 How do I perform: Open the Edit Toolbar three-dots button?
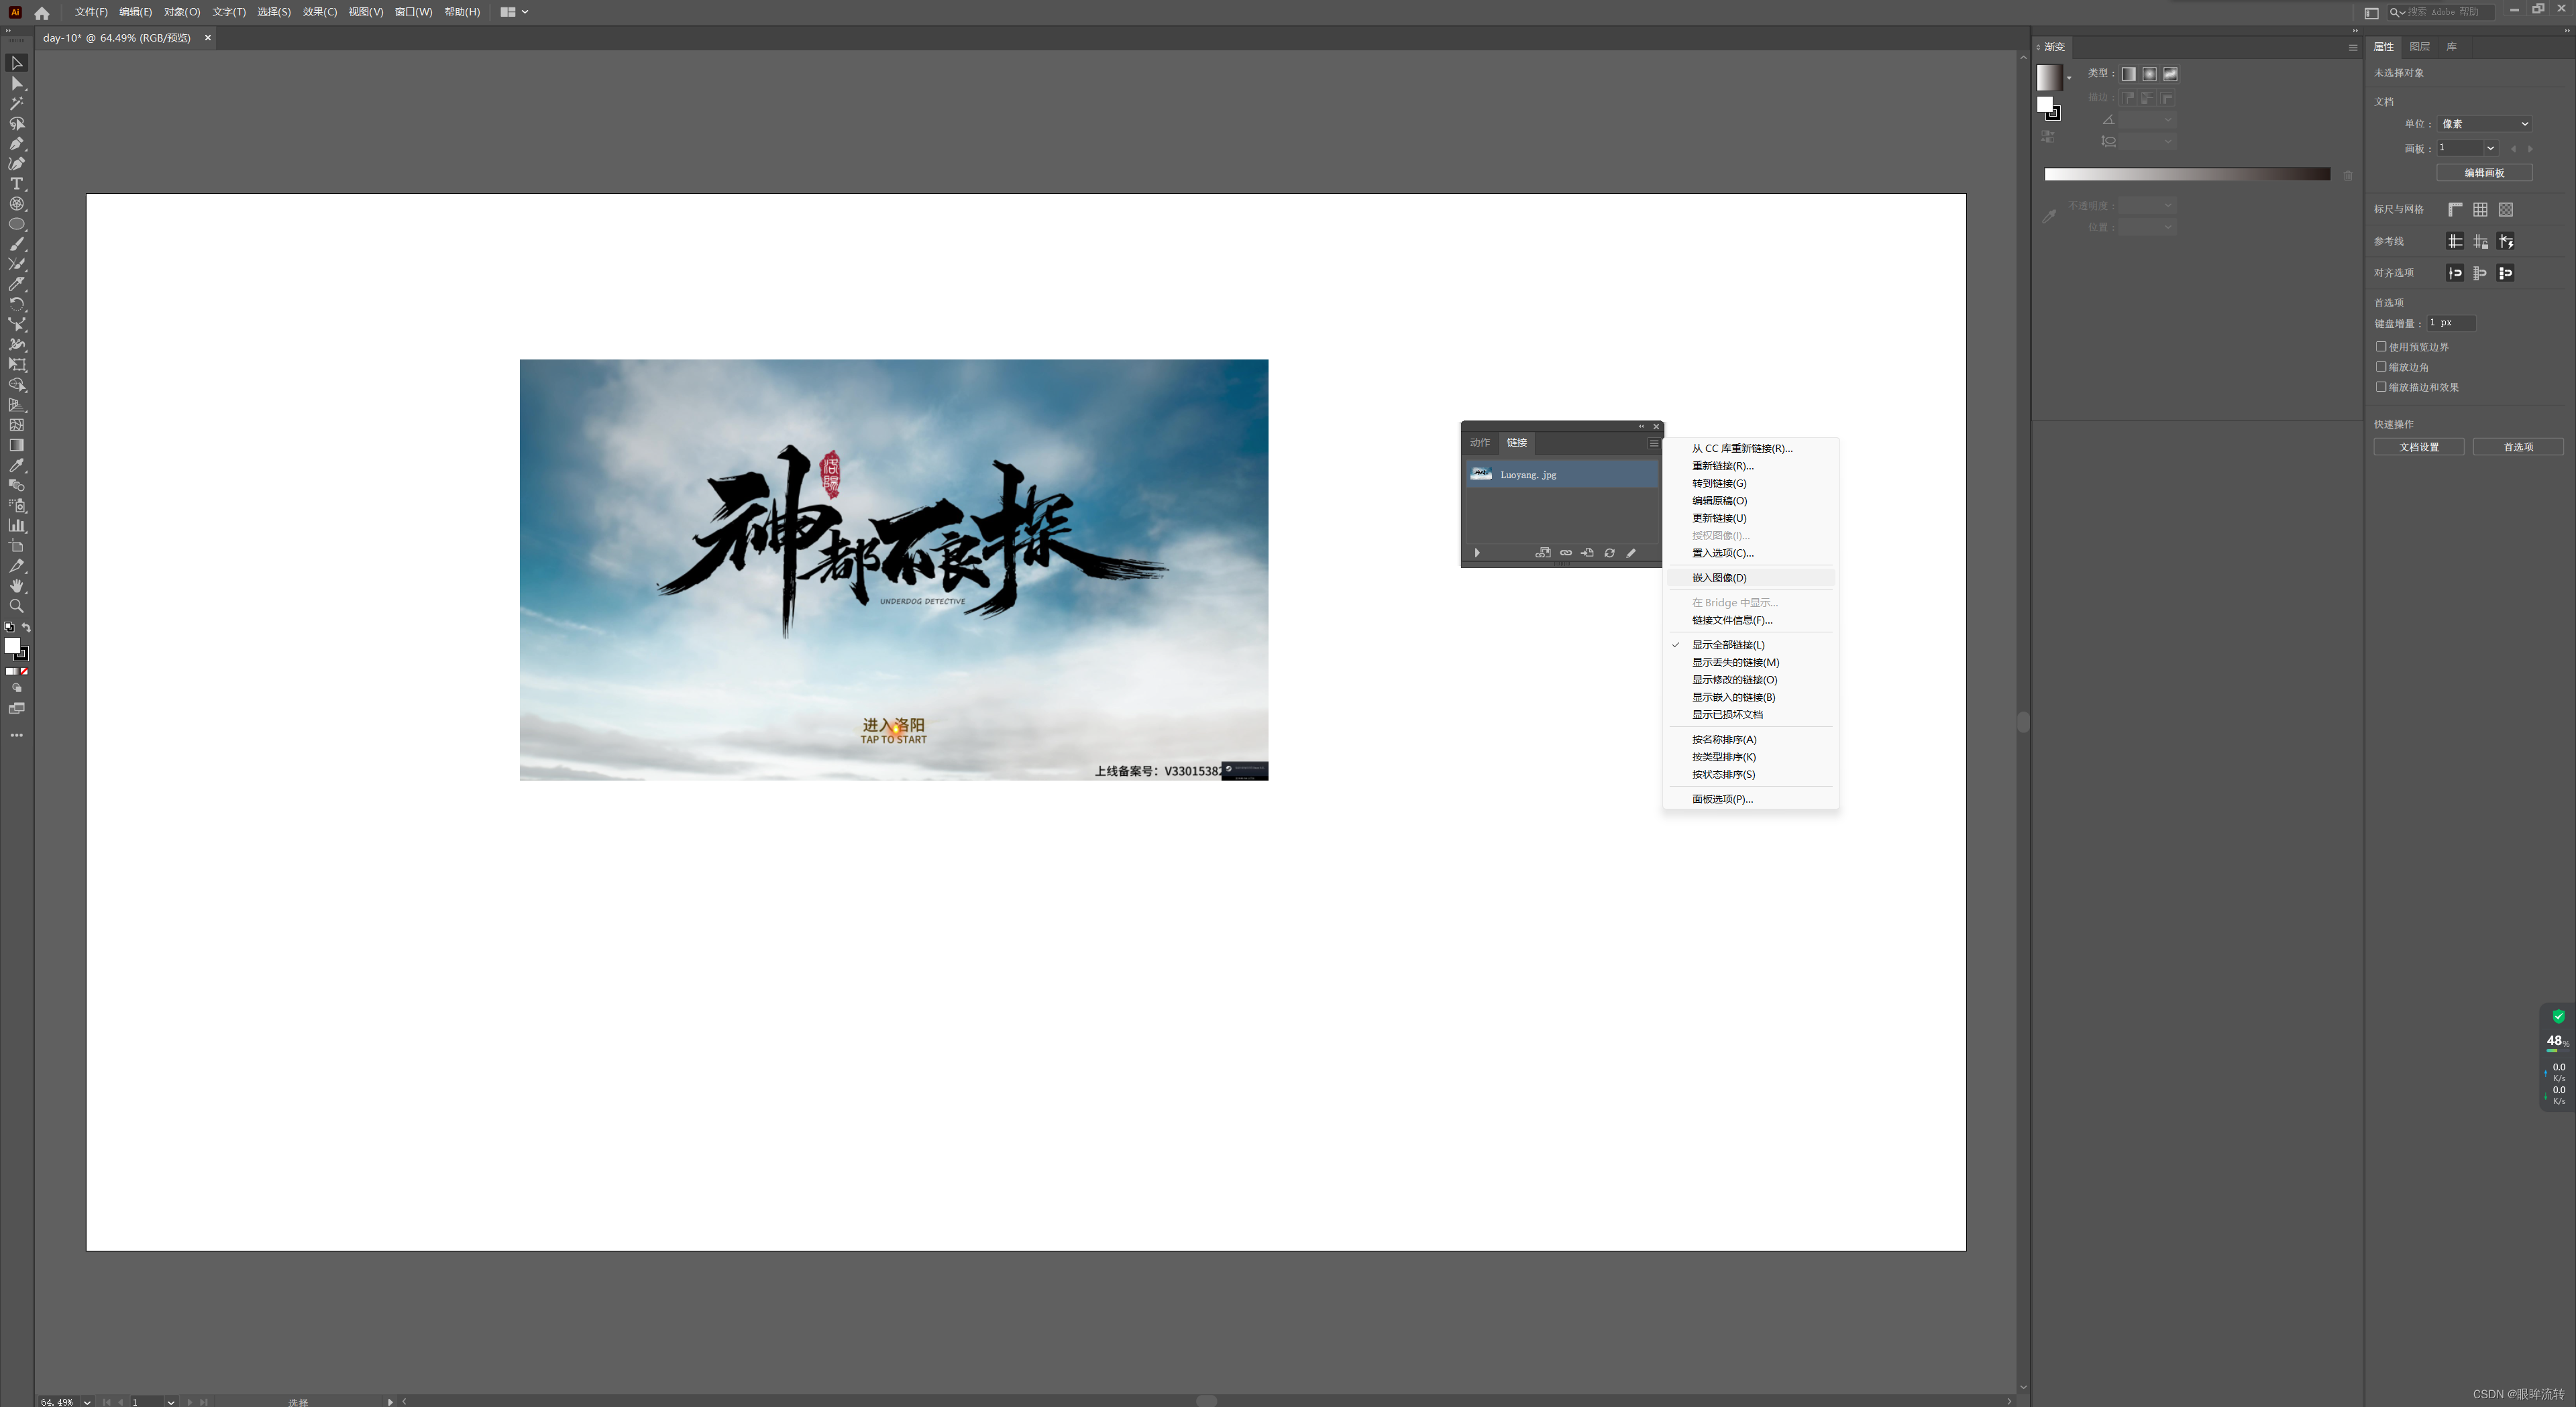pyautogui.click(x=17, y=735)
